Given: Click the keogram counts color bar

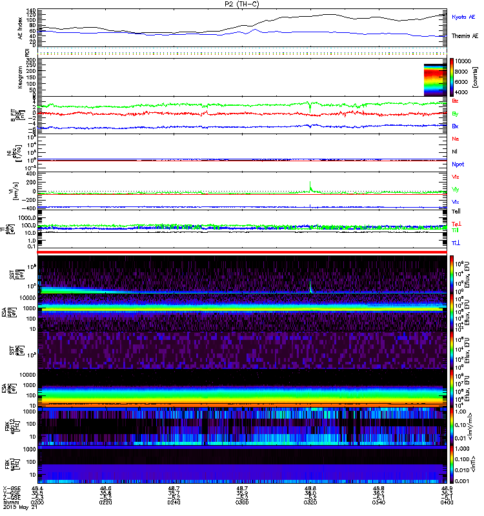Looking at the screenshot, I should (451, 77).
